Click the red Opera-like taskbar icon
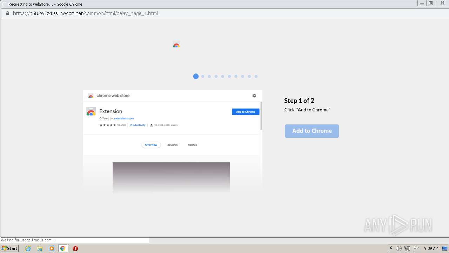The height and width of the screenshot is (253, 449). tap(75, 248)
